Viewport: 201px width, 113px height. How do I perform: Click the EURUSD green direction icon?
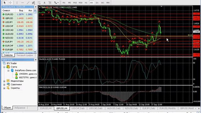(x=3, y=14)
